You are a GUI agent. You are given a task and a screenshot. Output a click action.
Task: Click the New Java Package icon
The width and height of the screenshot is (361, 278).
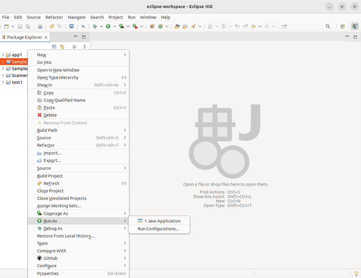pyautogui.click(x=152, y=26)
